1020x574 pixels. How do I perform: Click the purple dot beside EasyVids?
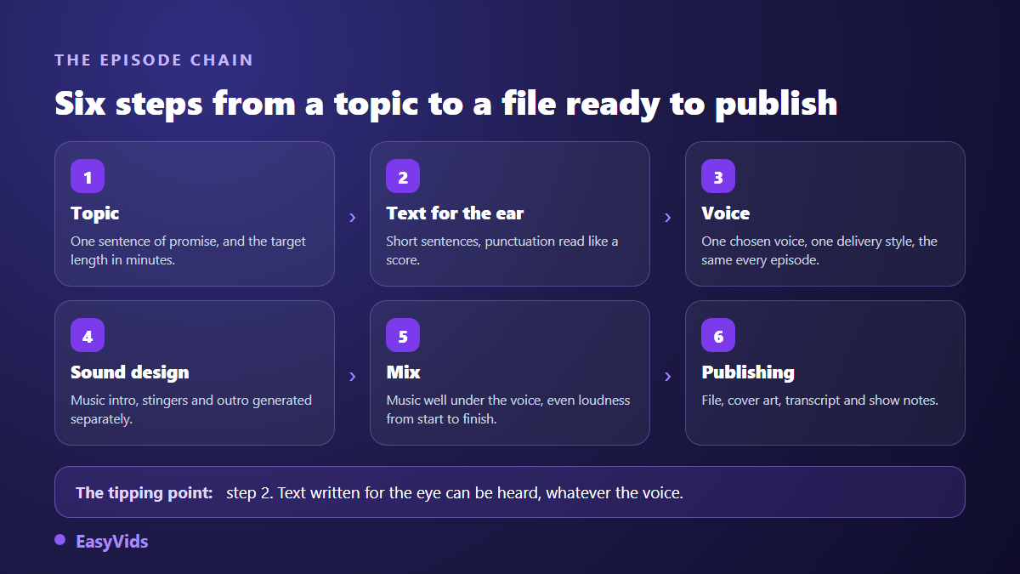click(x=60, y=540)
